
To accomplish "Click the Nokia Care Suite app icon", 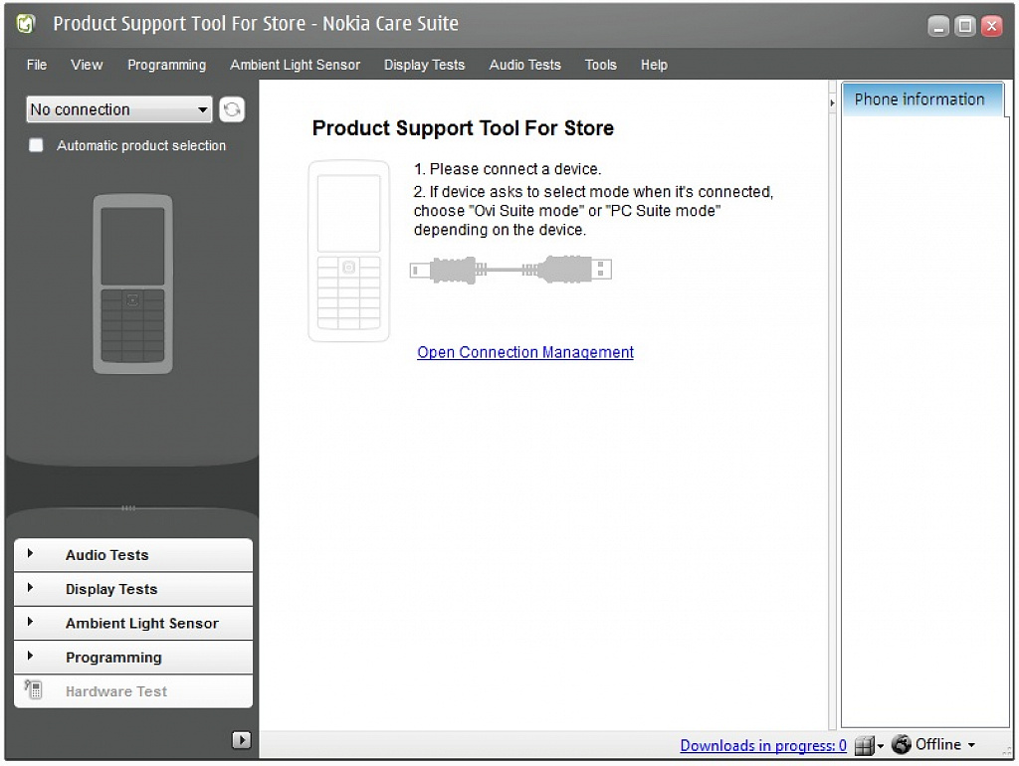I will click(25, 24).
